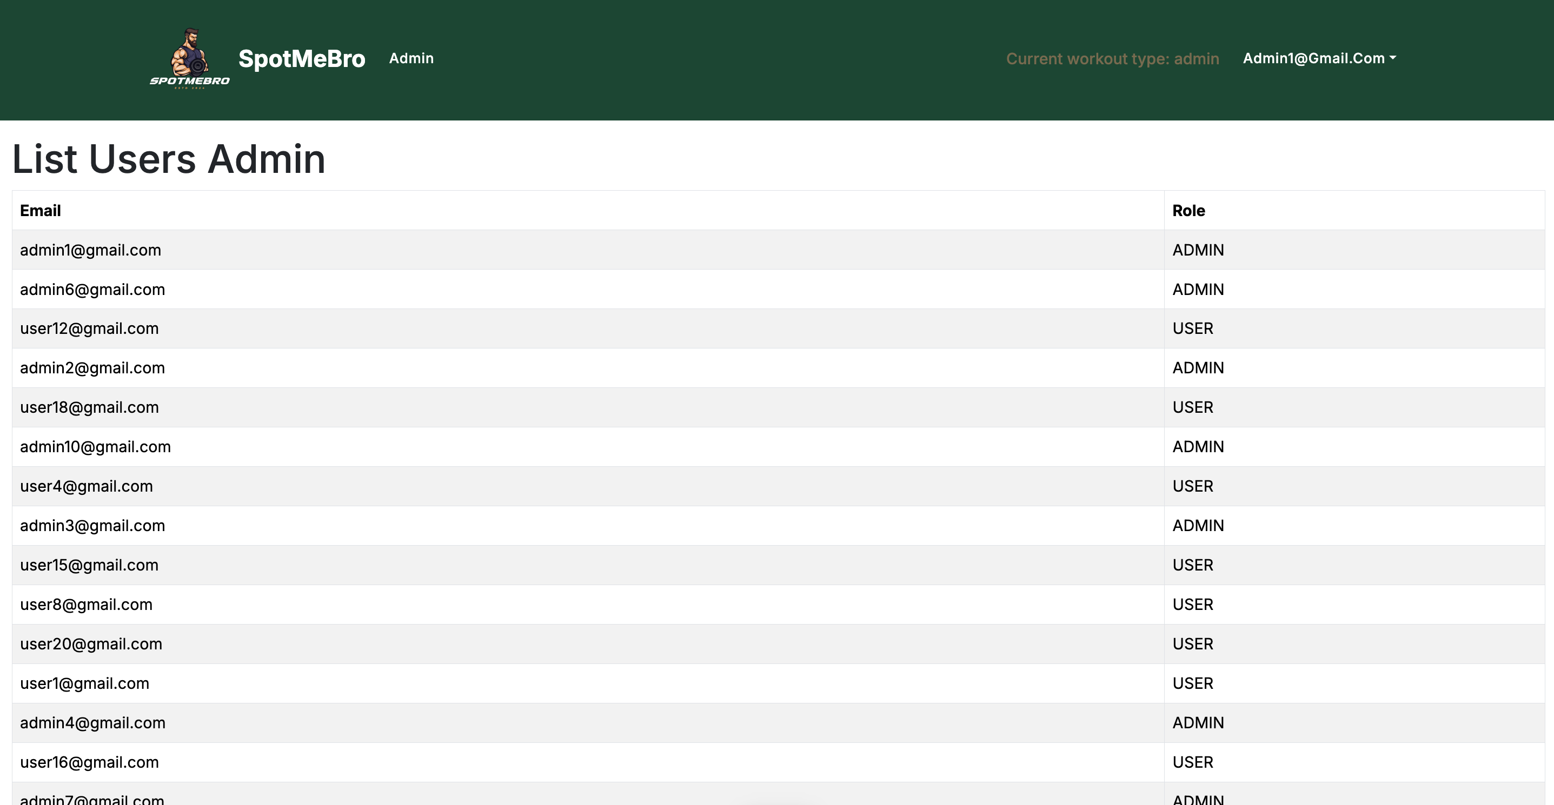1554x805 pixels.
Task: Click the ADMIN role for admin4@gmail.com
Action: coord(1198,723)
